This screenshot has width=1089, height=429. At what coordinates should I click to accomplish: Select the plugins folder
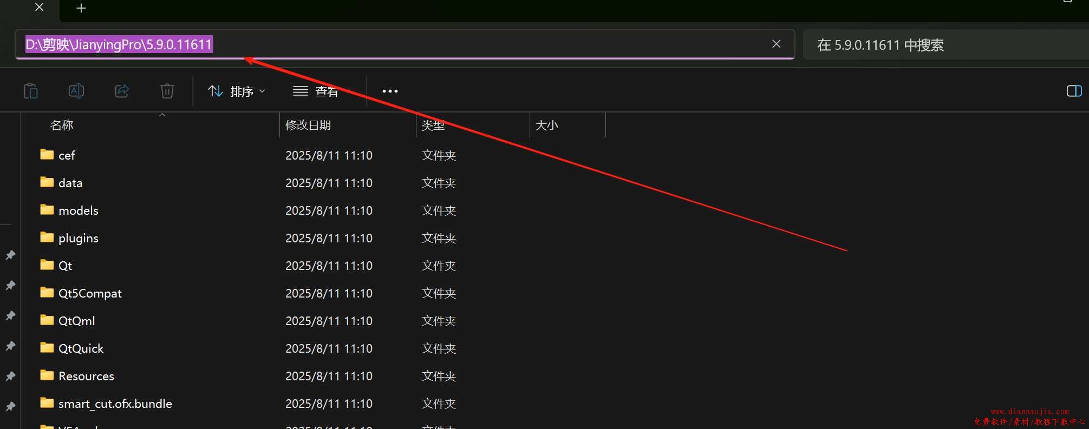tap(78, 239)
